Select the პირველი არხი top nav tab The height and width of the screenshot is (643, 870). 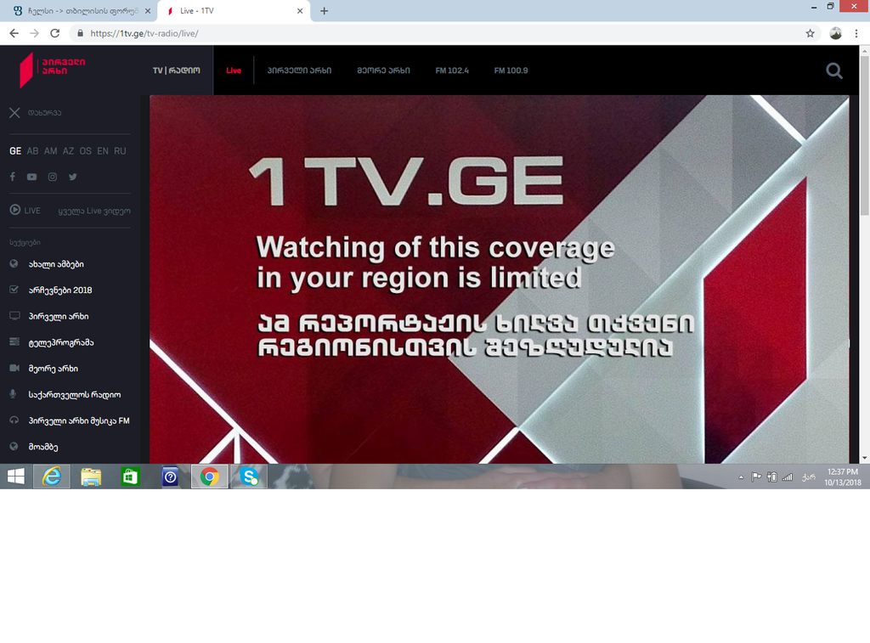[x=299, y=71]
